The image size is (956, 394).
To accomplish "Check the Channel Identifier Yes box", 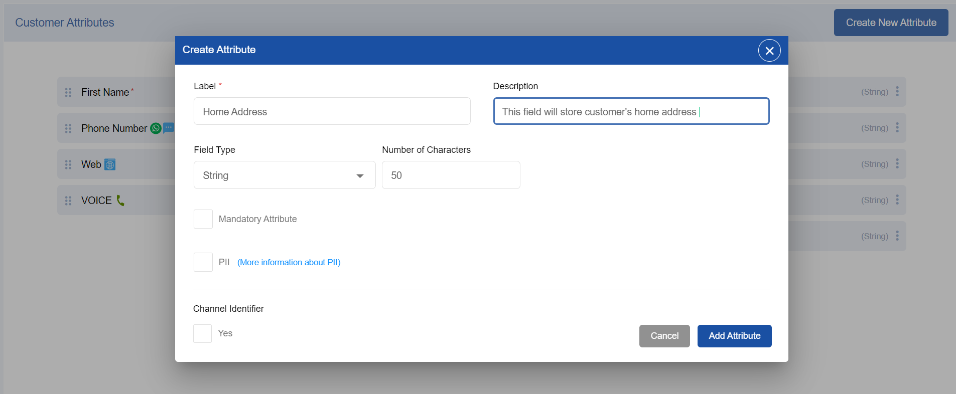I will [203, 333].
